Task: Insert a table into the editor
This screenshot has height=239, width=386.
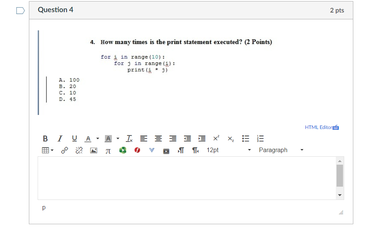Action: pyautogui.click(x=45, y=150)
